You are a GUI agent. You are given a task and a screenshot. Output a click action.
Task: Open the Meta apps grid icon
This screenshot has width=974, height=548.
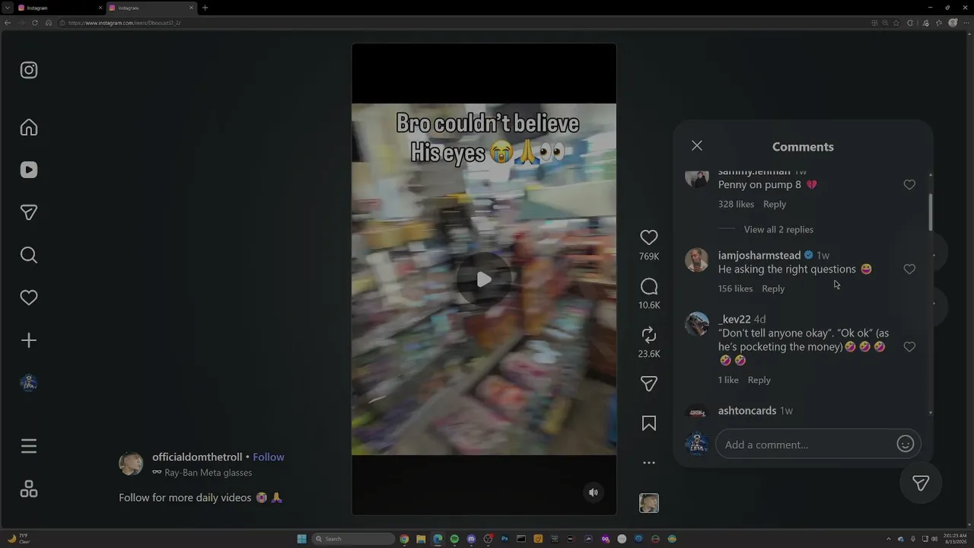click(29, 489)
